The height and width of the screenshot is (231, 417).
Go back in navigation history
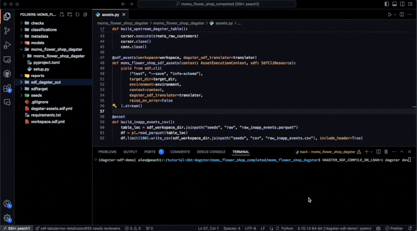click(x=123, y=4)
